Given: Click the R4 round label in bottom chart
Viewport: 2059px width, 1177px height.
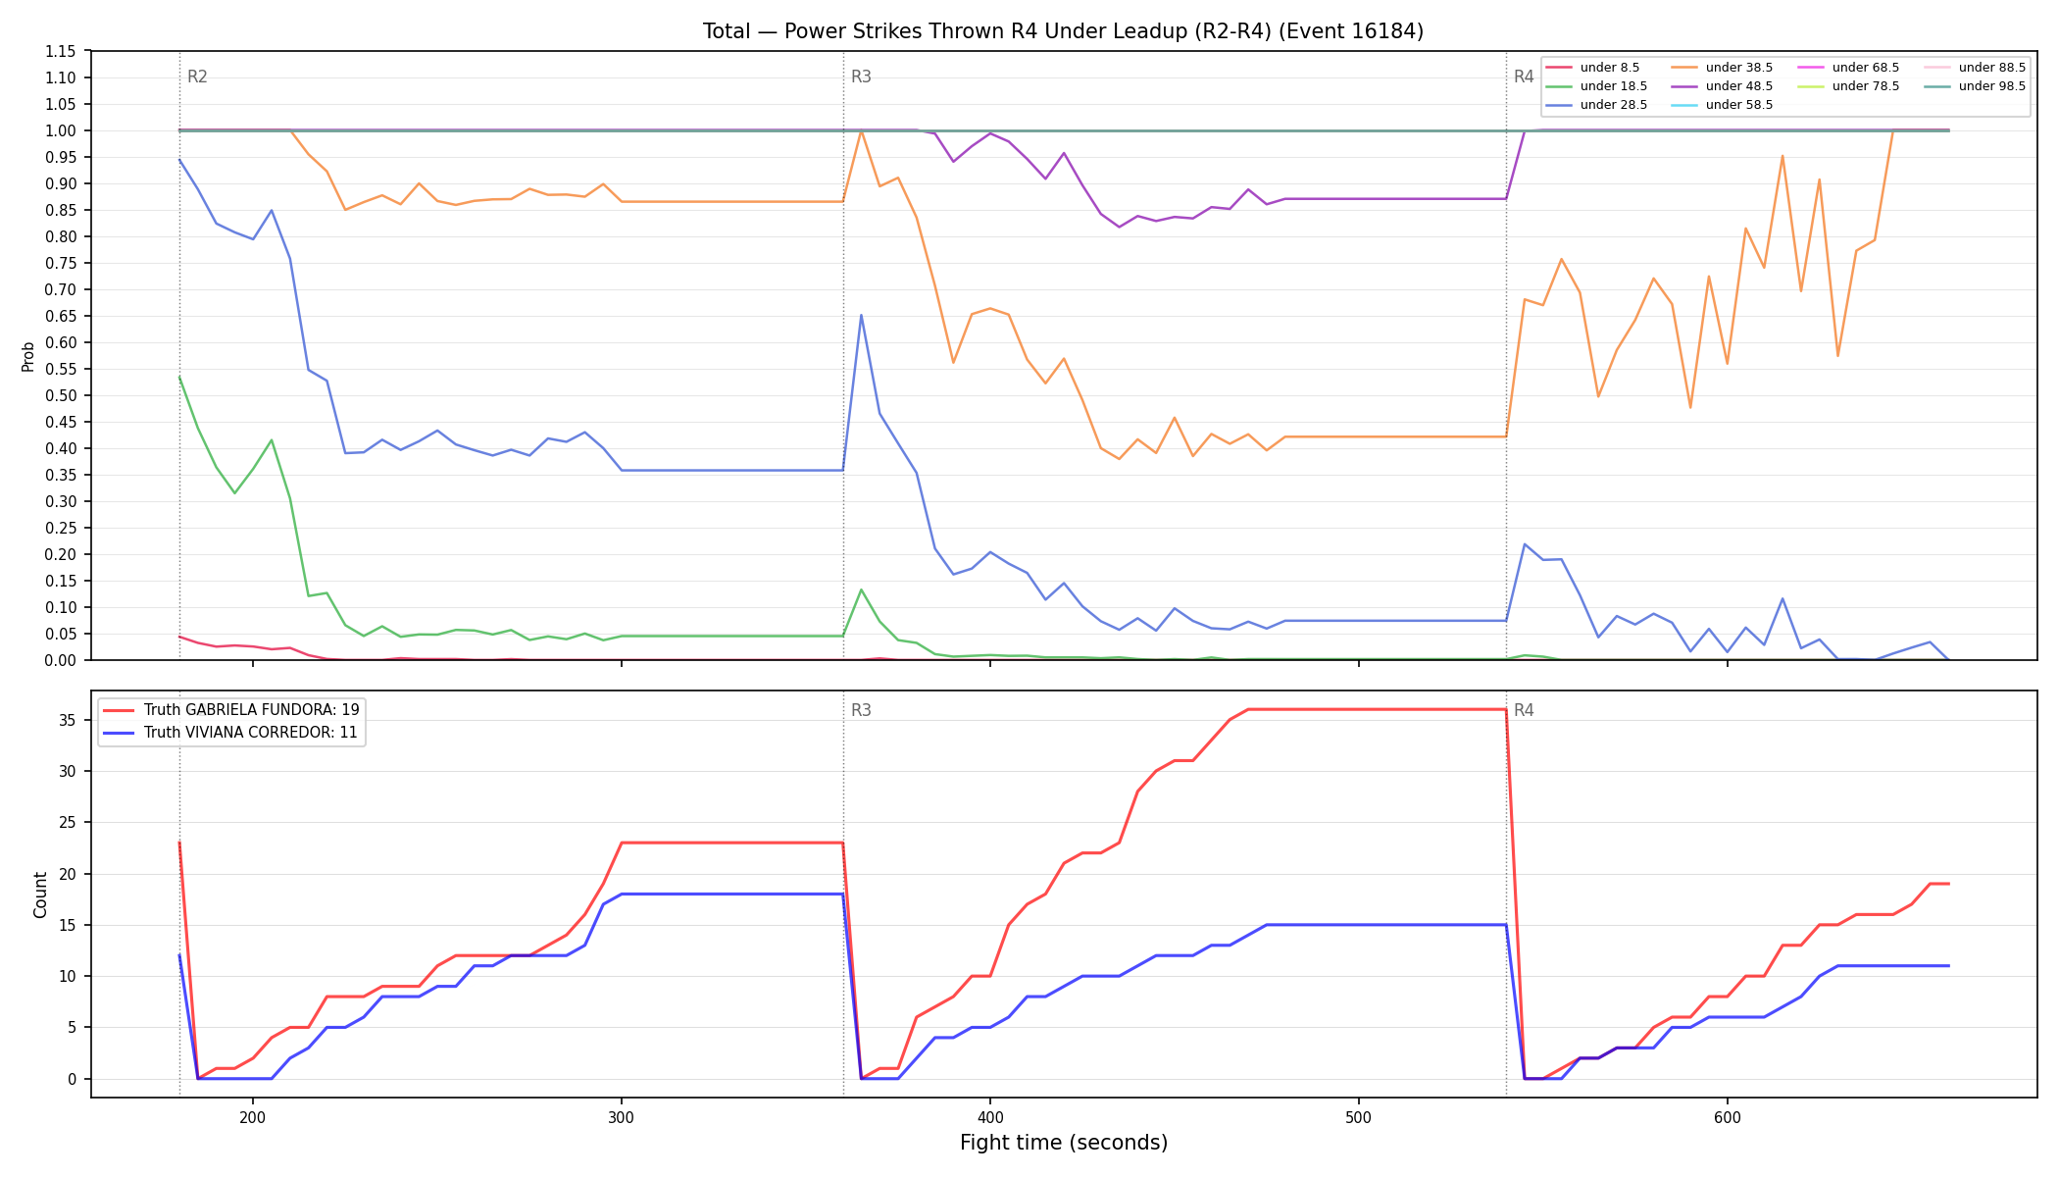Looking at the screenshot, I should click(x=1524, y=711).
